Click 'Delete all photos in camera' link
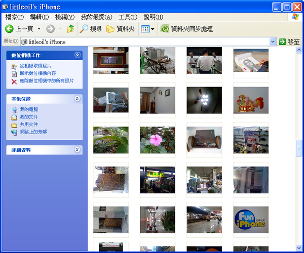 pos(47,81)
